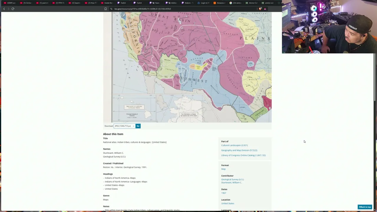Click the 'About this Item' heading
The width and height of the screenshot is (377, 212).
[x=113, y=134]
